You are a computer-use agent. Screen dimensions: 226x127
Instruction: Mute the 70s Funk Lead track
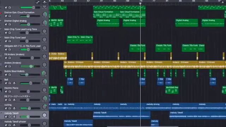(6, 49)
